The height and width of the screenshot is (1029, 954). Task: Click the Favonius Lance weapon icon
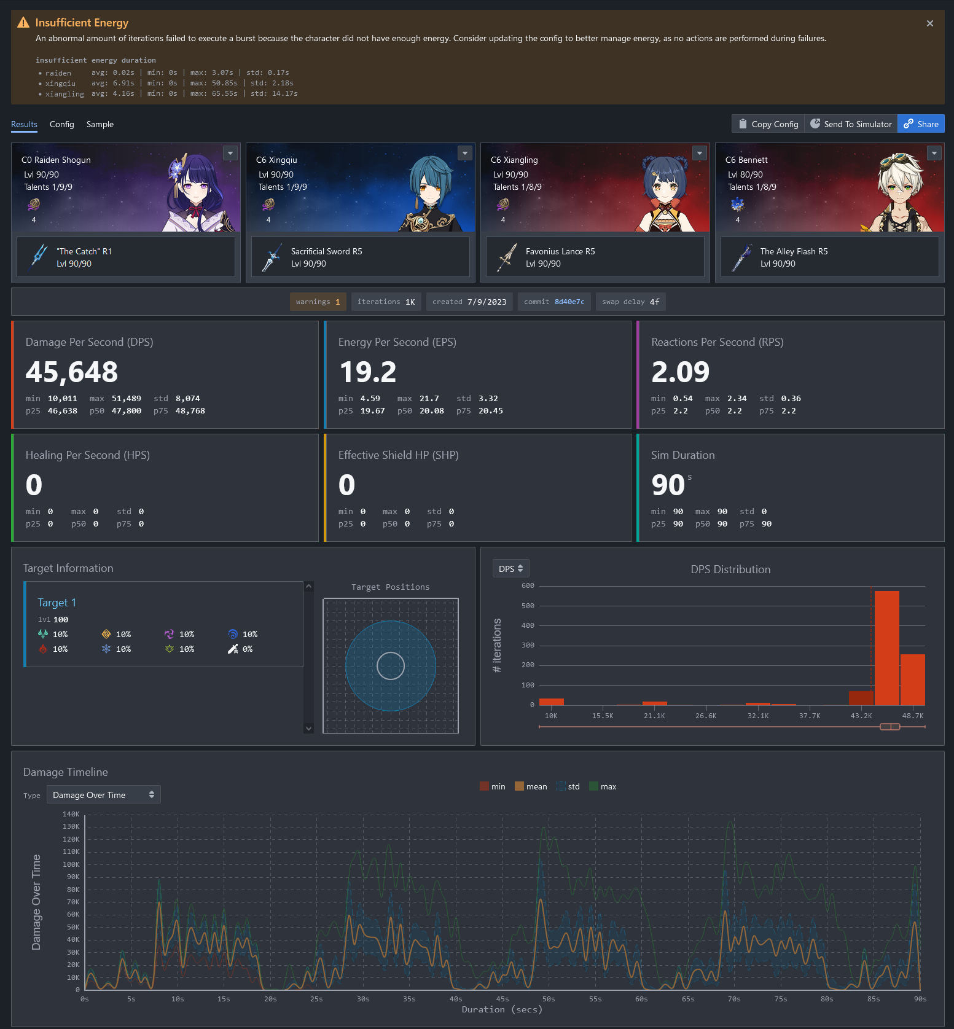coord(507,257)
